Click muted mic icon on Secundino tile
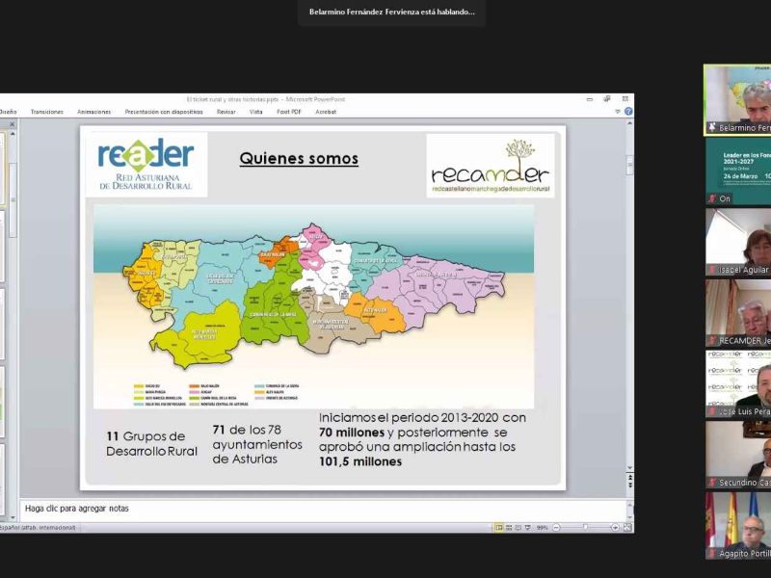The image size is (771, 578). 711,483
